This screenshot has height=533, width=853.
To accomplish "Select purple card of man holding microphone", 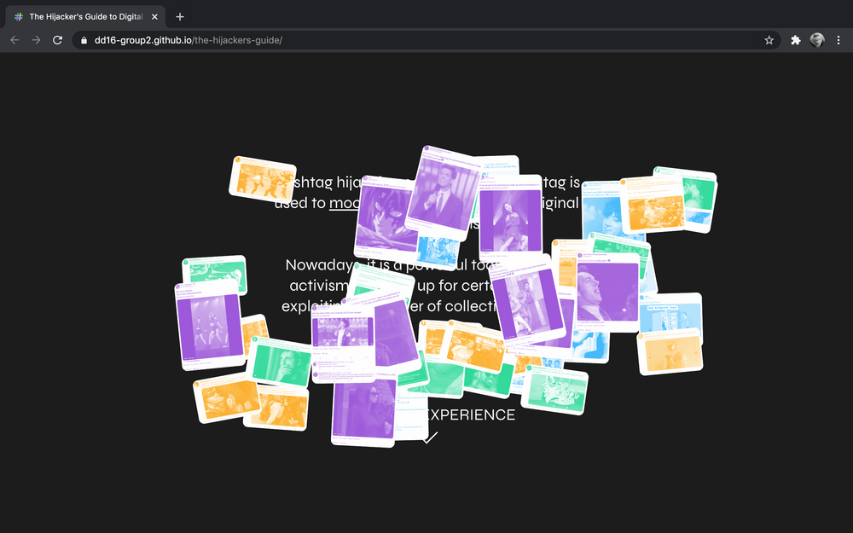I will tap(443, 193).
